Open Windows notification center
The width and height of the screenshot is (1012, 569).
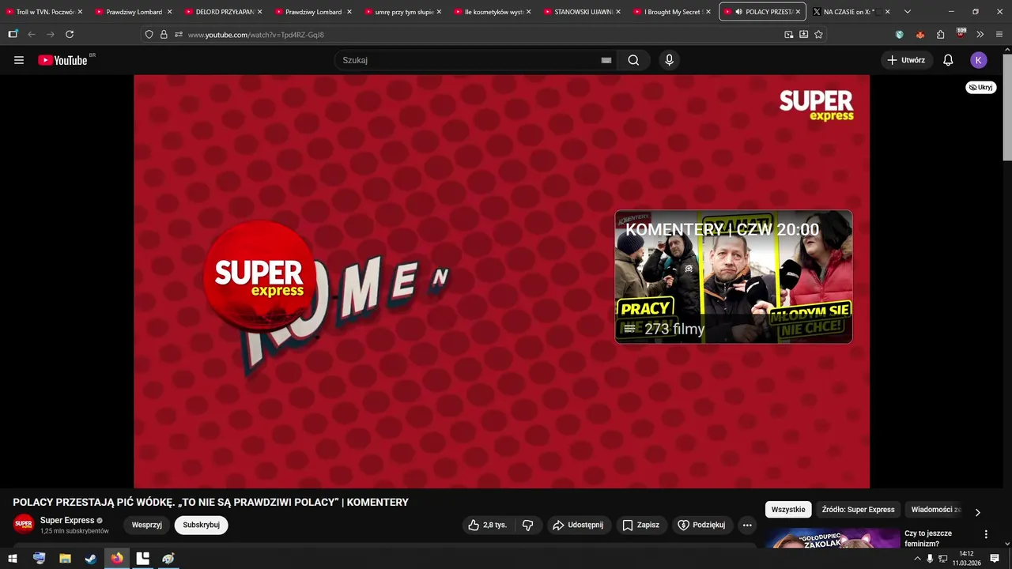click(995, 559)
